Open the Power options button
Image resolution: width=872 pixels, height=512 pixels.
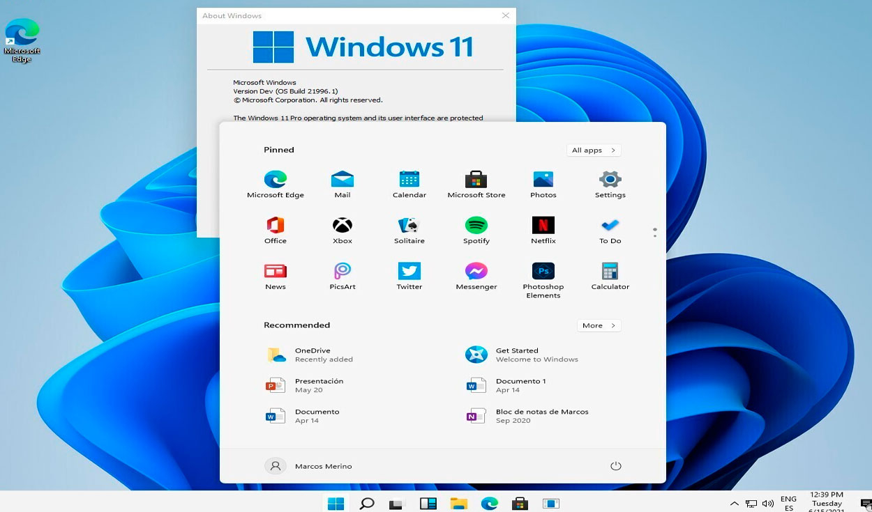coord(615,466)
